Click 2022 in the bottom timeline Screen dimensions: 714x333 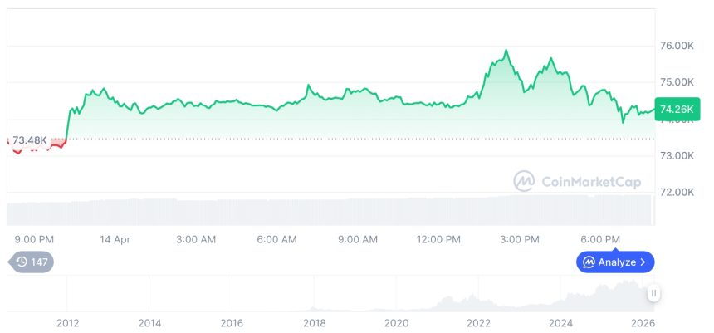coord(478,323)
